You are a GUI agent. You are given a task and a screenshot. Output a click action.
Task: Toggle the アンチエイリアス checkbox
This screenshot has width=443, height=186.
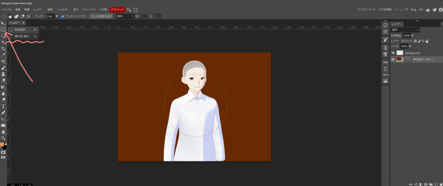tap(63, 16)
